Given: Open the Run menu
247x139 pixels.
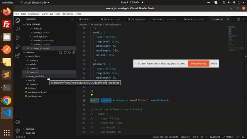Looking at the screenshot, I should pyautogui.click(x=58, y=14).
